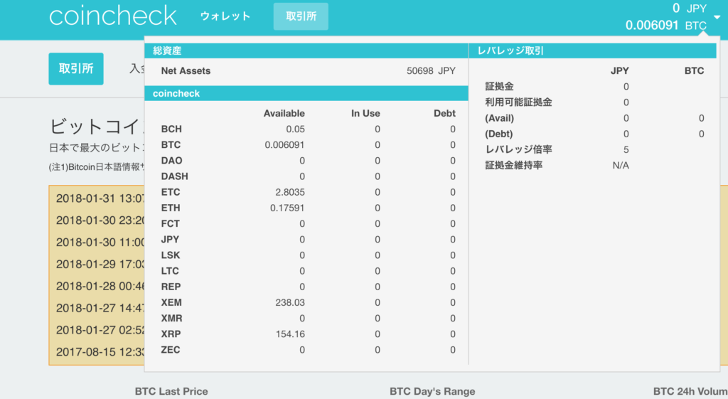
Task: Click the coincheck logo in the header
Action: coord(112,16)
